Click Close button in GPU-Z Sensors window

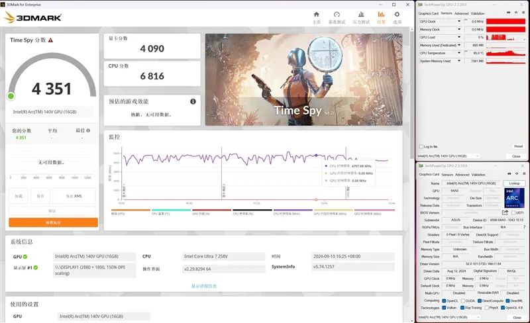516,156
